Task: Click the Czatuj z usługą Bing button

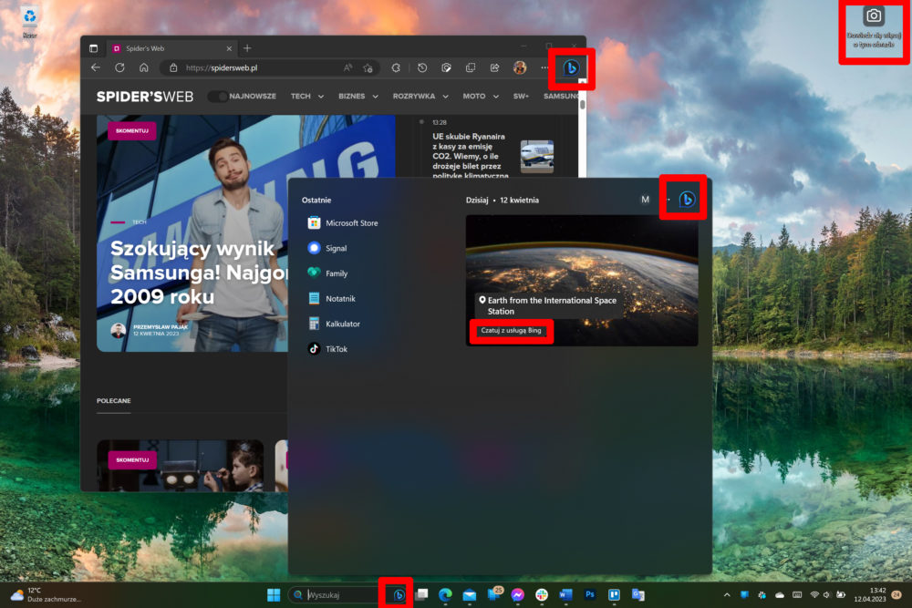Action: coord(512,330)
